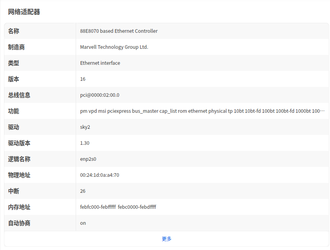Click the version value '16'
The height and width of the screenshot is (250, 330).
(x=83, y=79)
